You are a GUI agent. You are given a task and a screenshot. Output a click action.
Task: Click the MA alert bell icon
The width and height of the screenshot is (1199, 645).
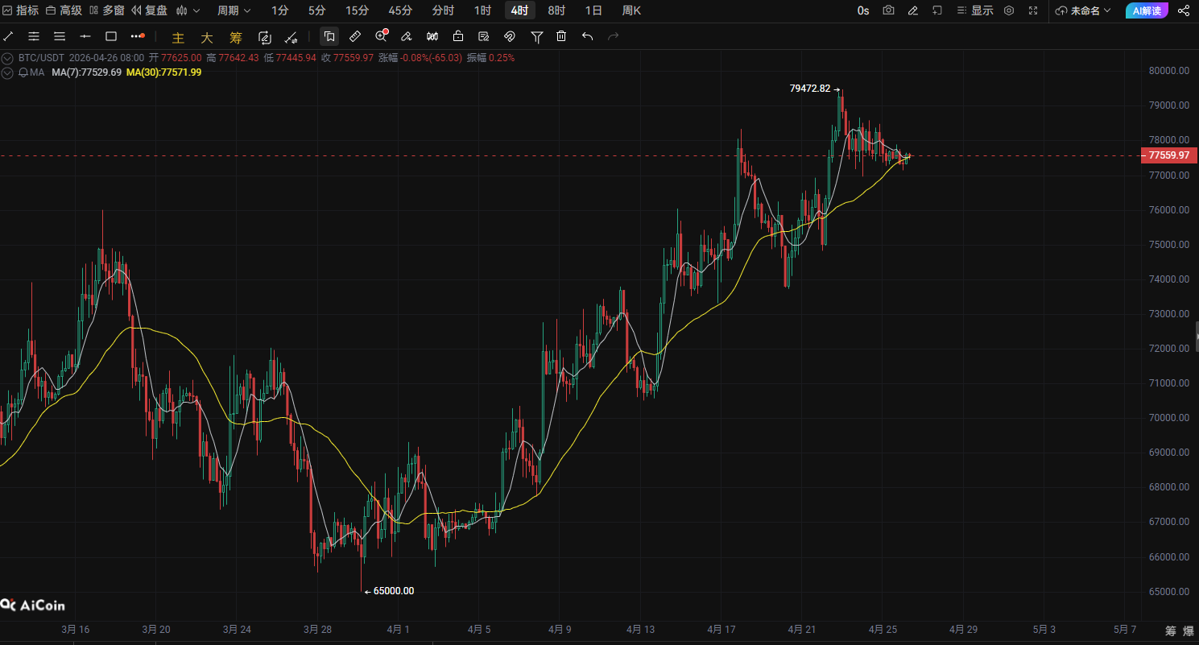pyautogui.click(x=23, y=72)
